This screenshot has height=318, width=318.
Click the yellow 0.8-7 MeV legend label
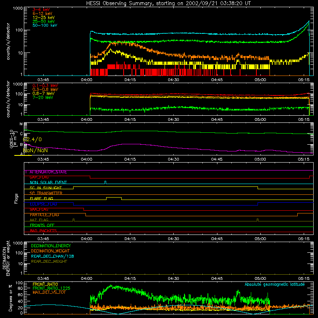pyautogui.click(x=44, y=93)
